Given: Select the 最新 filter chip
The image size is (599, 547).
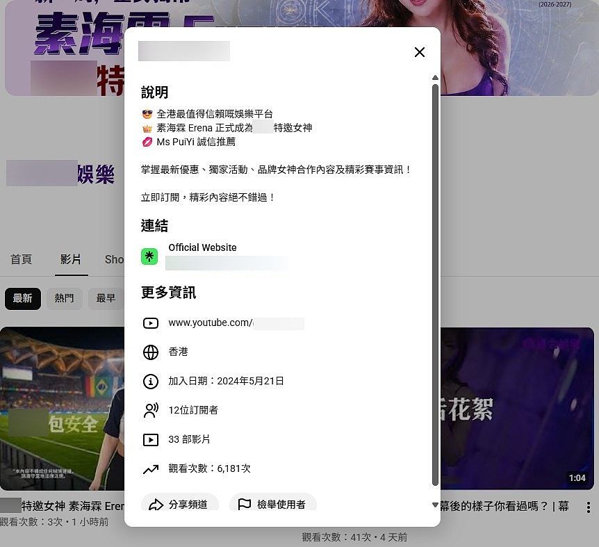Looking at the screenshot, I should coord(22,298).
